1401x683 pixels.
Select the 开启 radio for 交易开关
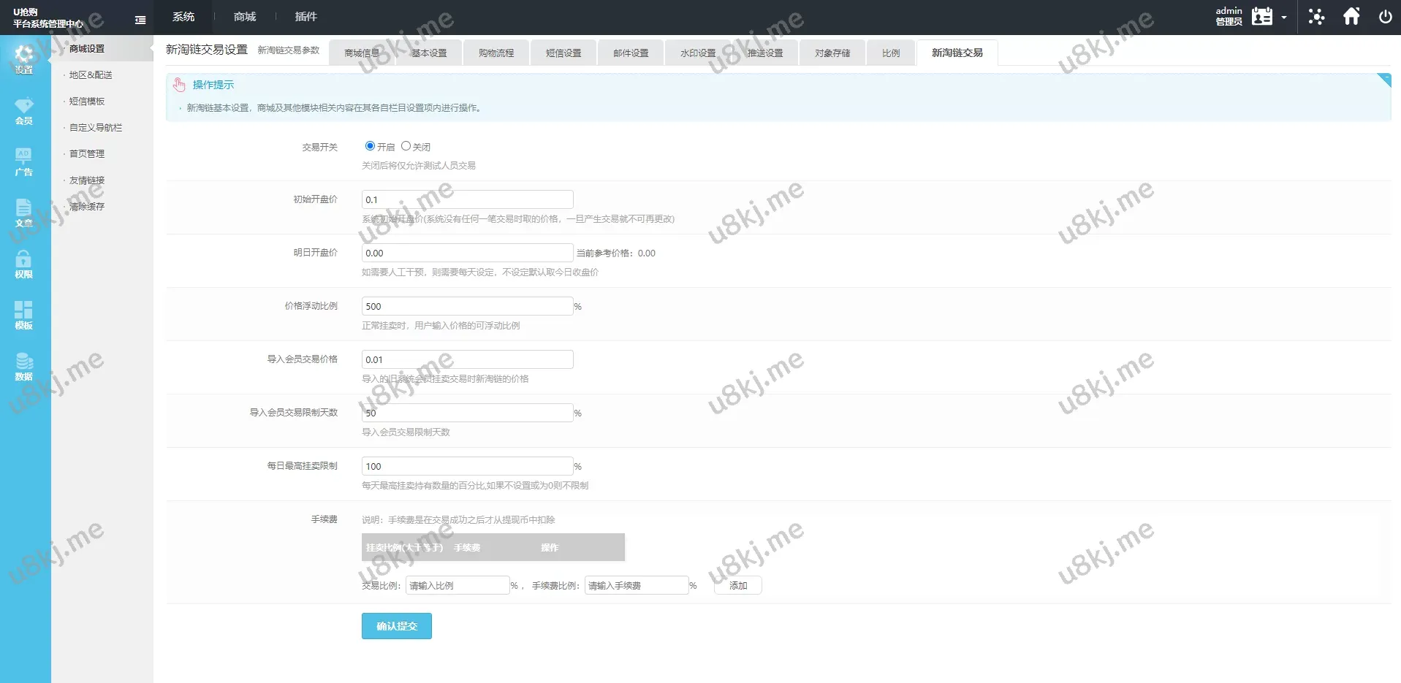[x=370, y=146]
